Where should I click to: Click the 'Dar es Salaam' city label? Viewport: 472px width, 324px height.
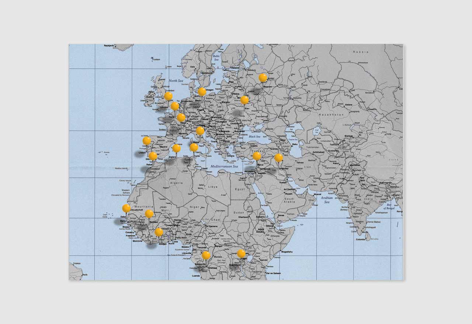point(273,273)
